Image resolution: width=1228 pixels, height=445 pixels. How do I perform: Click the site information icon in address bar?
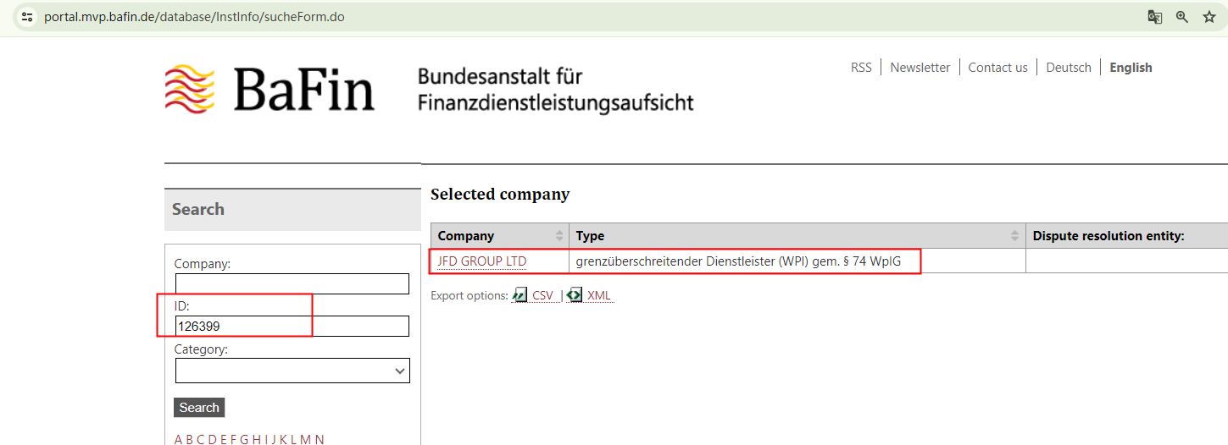pyautogui.click(x=27, y=17)
